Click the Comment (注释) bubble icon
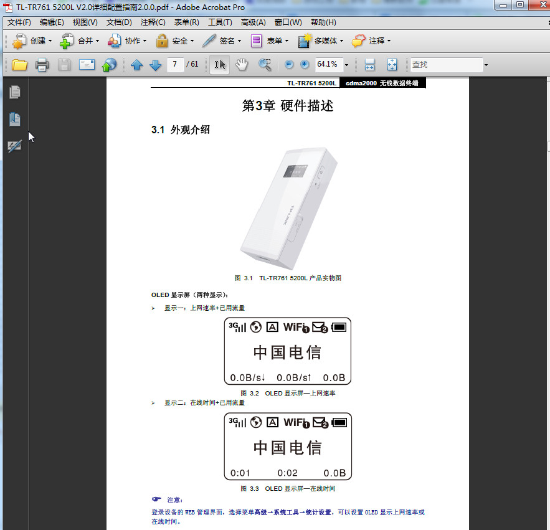This screenshot has width=550, height=530. (359, 41)
